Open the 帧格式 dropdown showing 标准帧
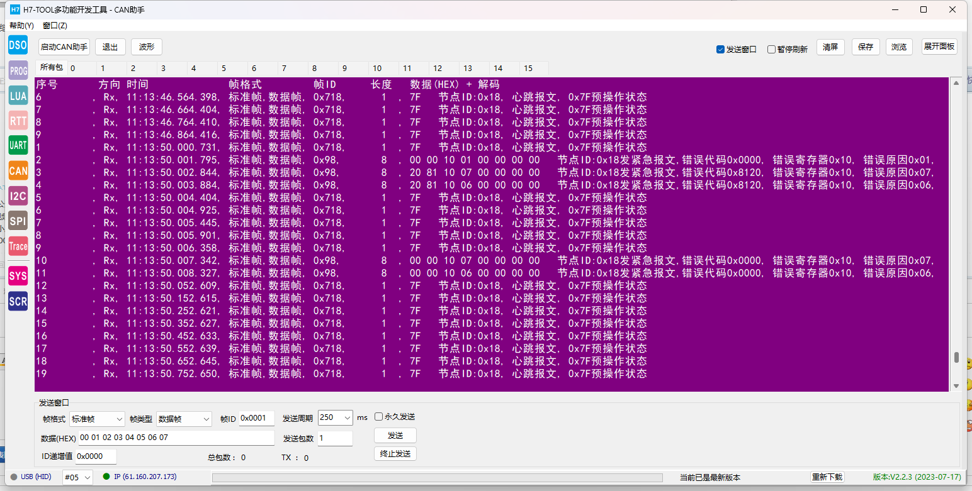Screen dimensions: 972x491 [x=98, y=419]
